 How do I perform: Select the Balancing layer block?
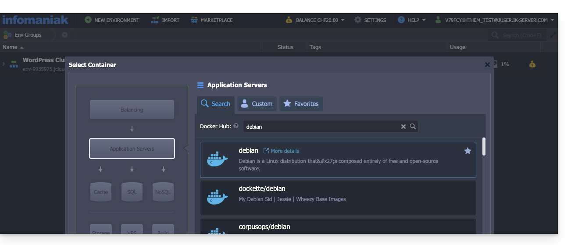(132, 109)
